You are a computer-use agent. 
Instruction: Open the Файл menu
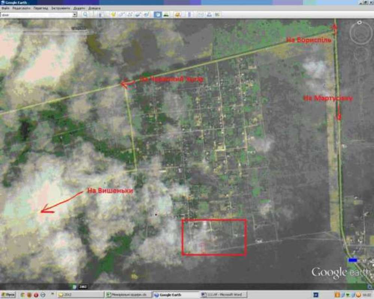click(5, 8)
